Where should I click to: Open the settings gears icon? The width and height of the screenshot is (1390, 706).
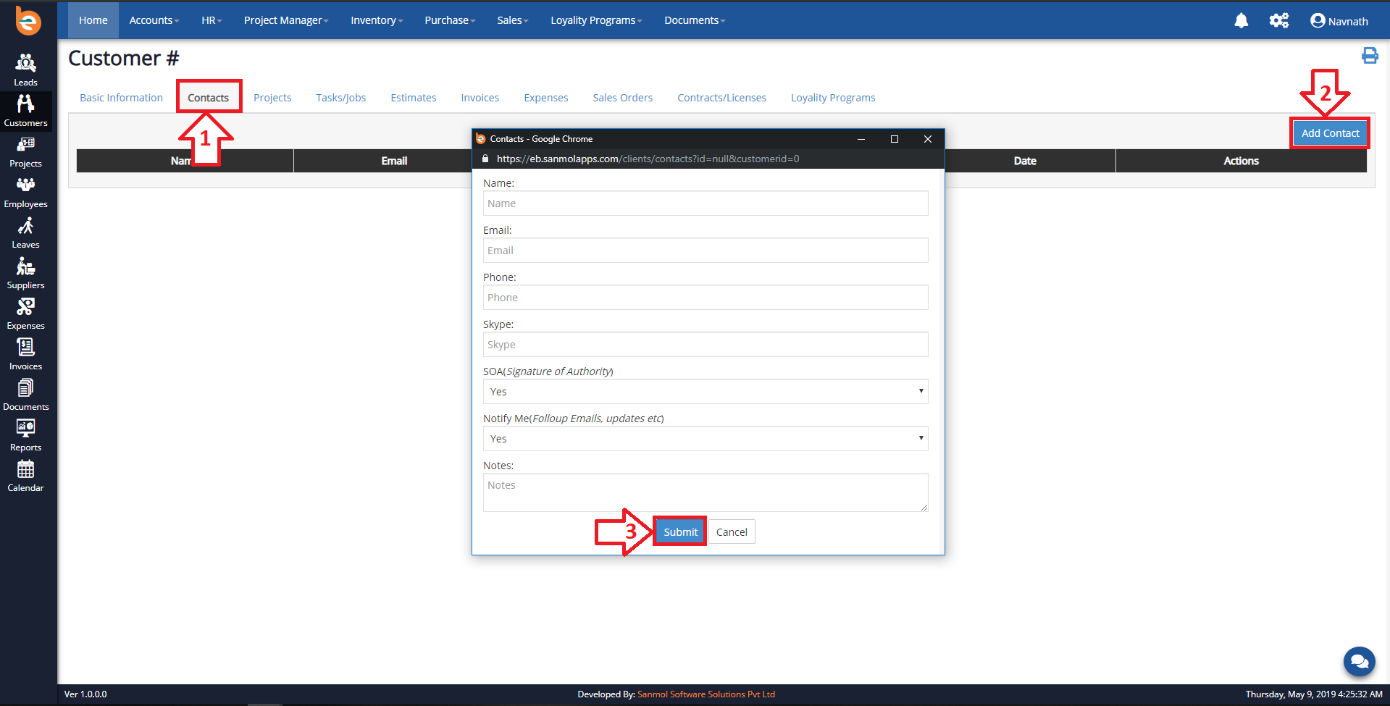(x=1279, y=20)
